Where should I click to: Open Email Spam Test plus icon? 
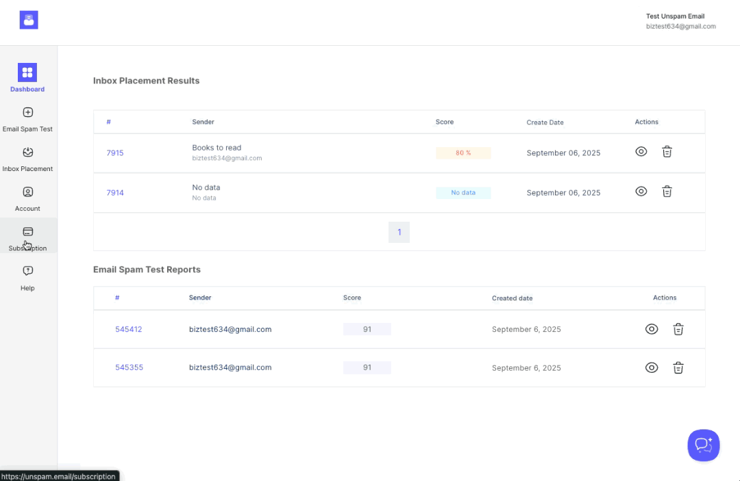click(x=28, y=112)
